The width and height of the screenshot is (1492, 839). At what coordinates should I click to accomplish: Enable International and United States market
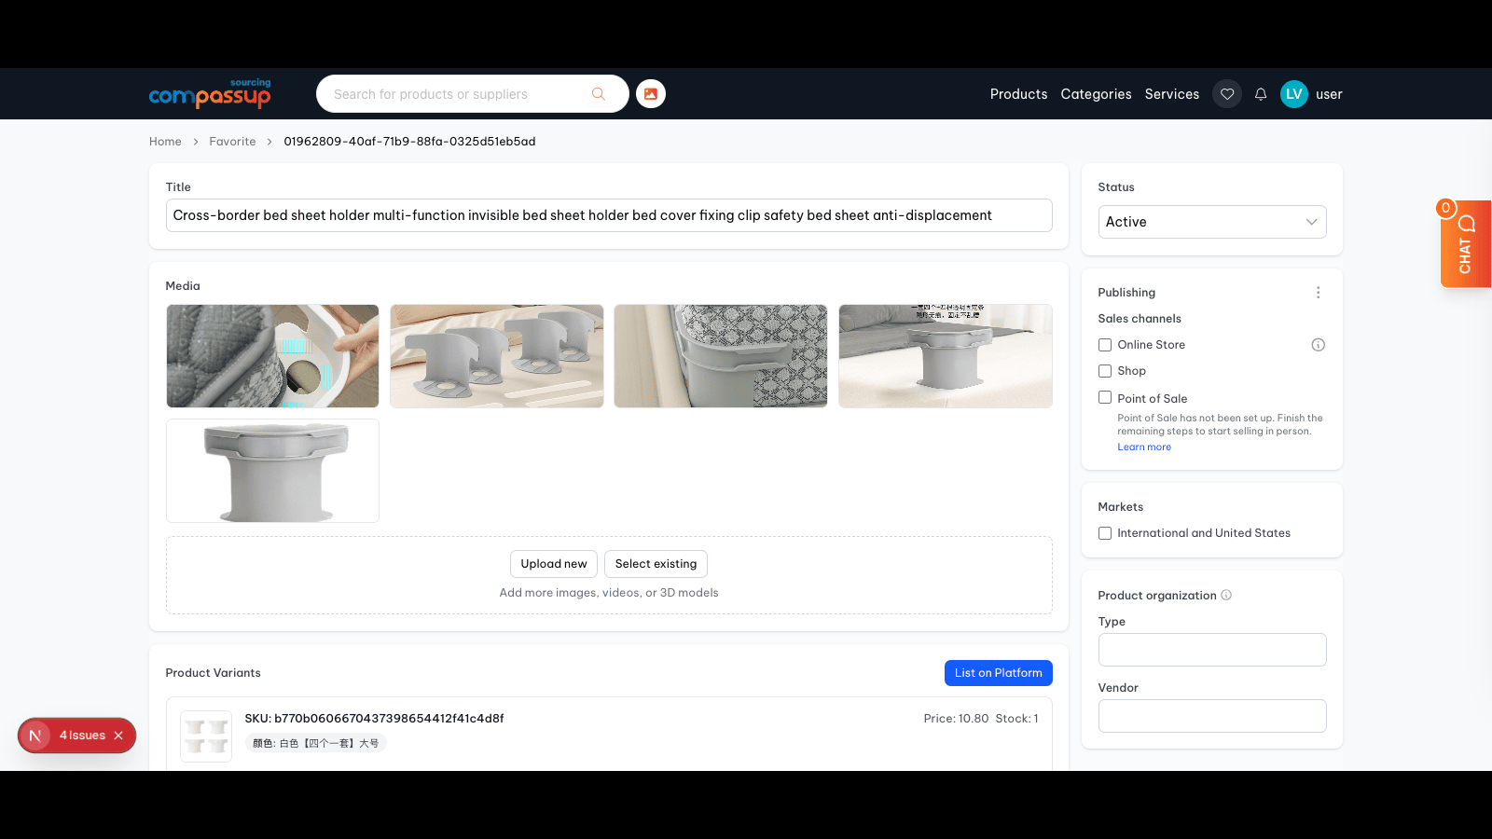click(1104, 532)
